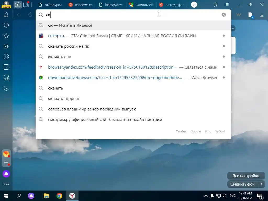Select suggestion смотрим.ру официальный сайт

133,119
